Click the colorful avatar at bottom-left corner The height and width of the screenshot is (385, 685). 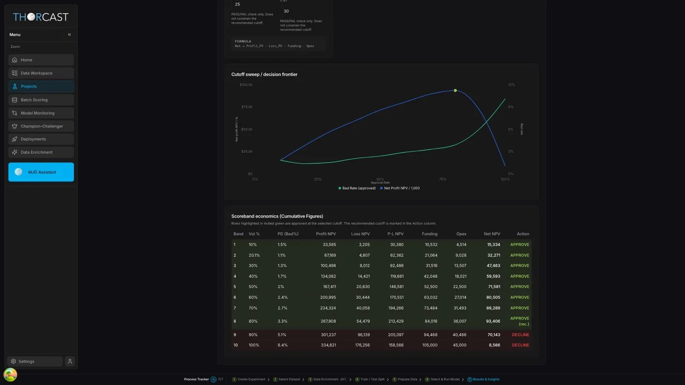coord(10,375)
